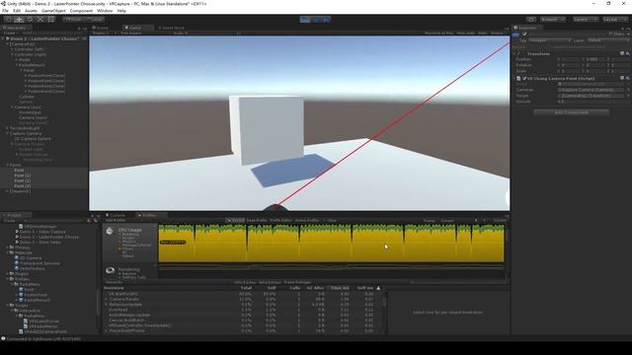Click the Rendering profiler icon
Viewport: 632px width, 355px height.
[110, 270]
